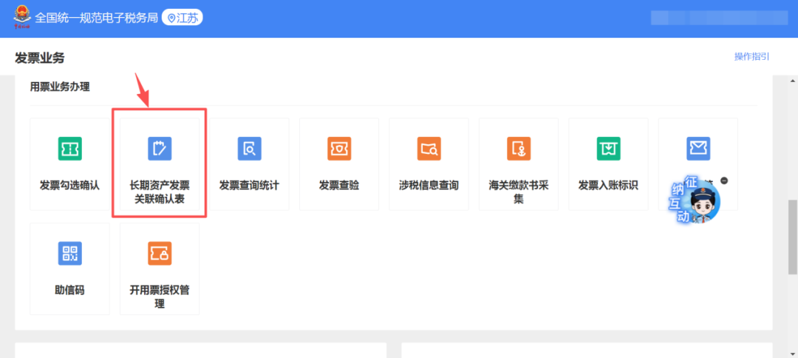The height and width of the screenshot is (358, 798).
Task: Open the 涉税信息查询 folder search icon
Action: pos(429,149)
